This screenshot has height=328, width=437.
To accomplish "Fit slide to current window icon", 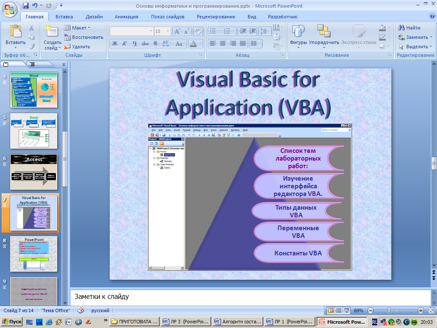I will 431,310.
